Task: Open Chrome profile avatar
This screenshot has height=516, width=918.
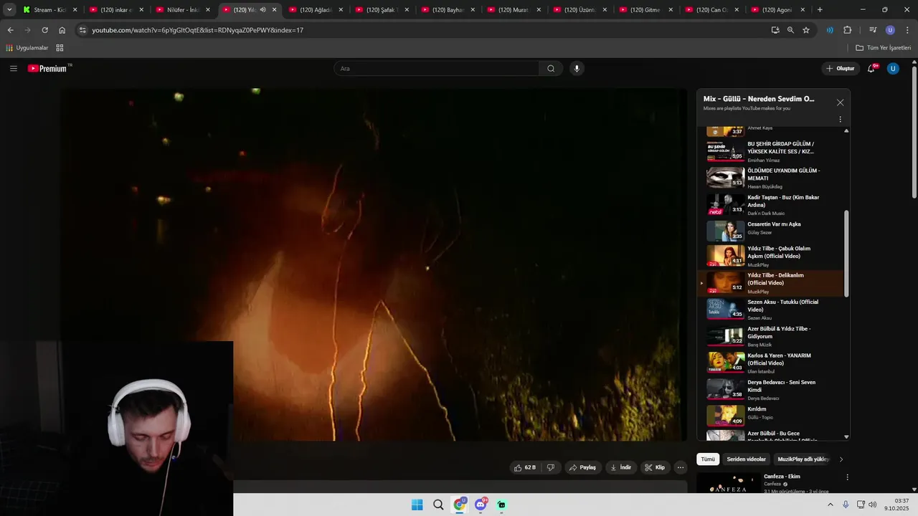Action: [x=890, y=30]
